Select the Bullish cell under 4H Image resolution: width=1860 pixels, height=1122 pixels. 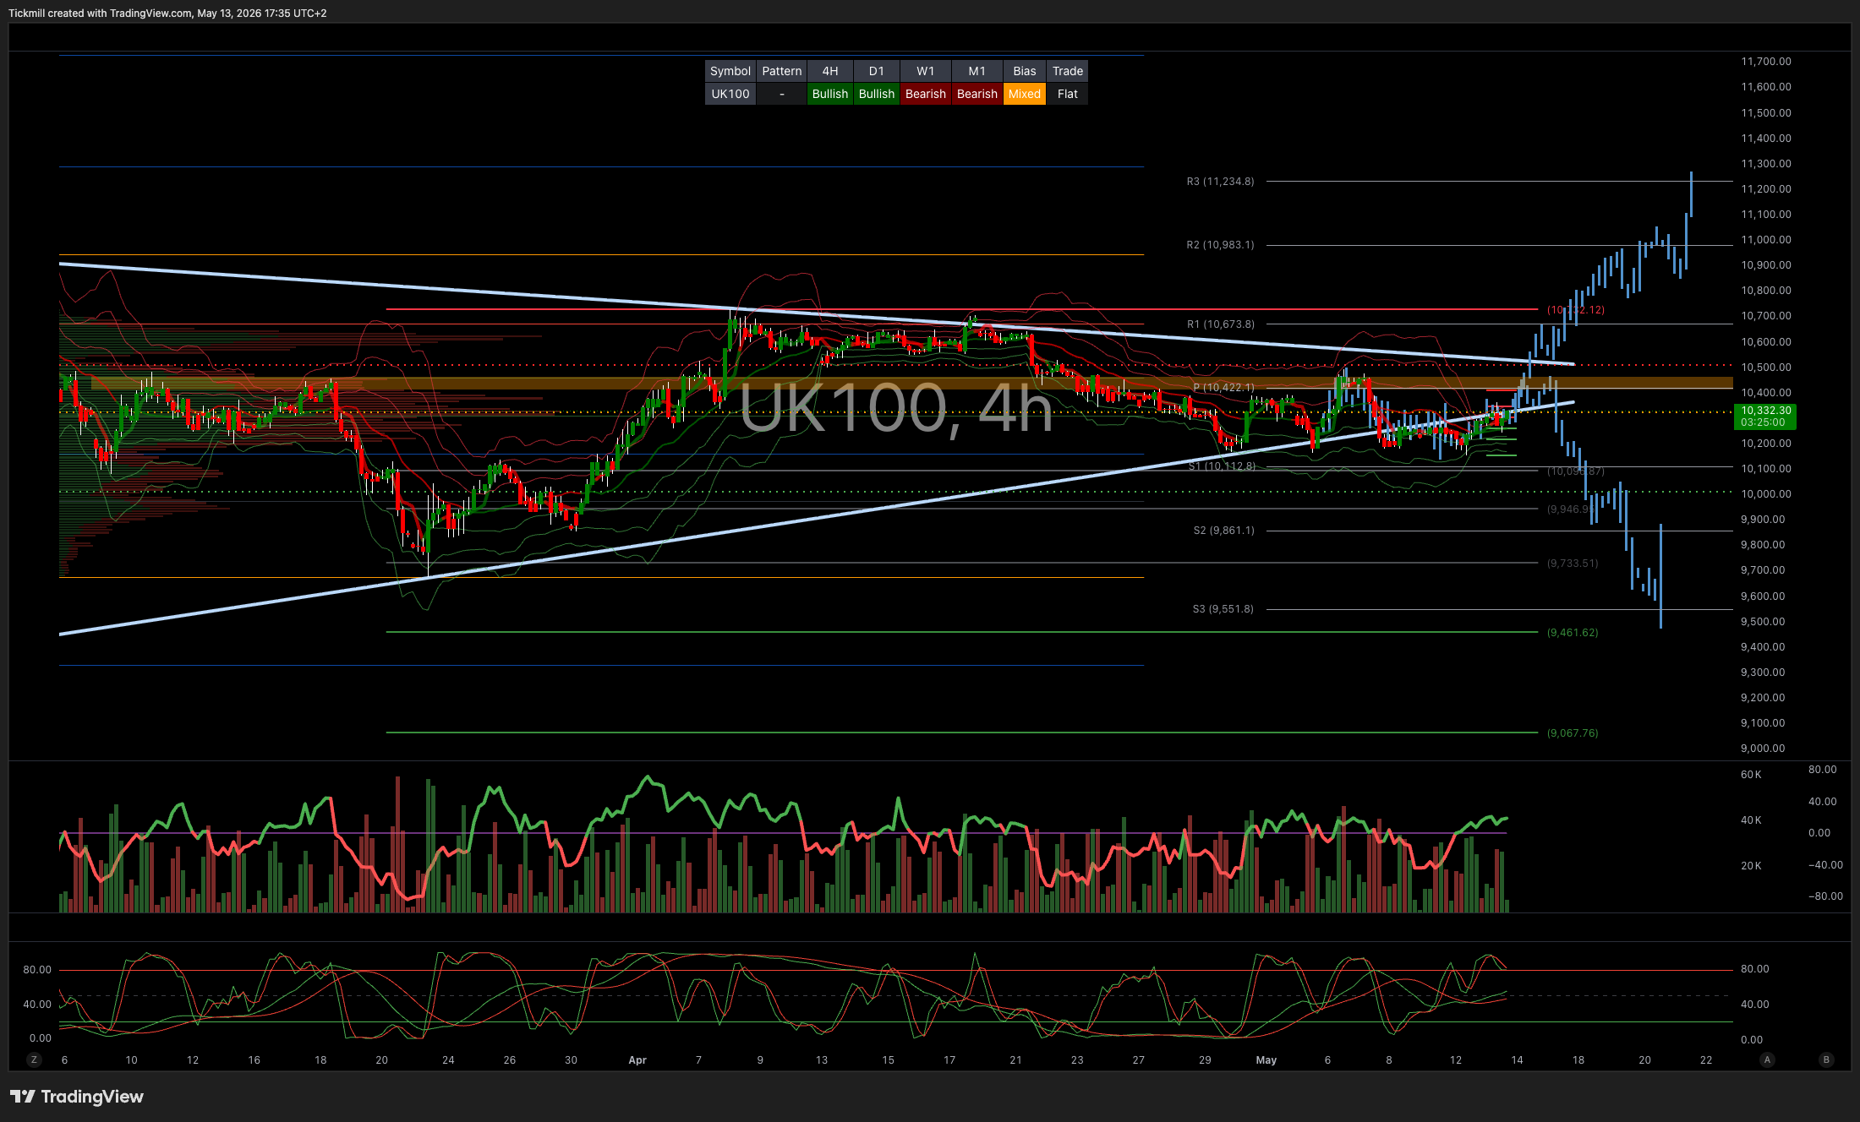coord(830,94)
